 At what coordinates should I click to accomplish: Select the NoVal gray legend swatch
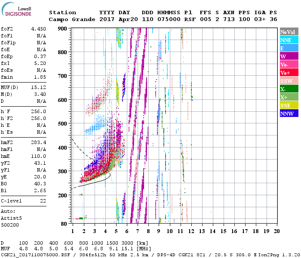coord(289,32)
